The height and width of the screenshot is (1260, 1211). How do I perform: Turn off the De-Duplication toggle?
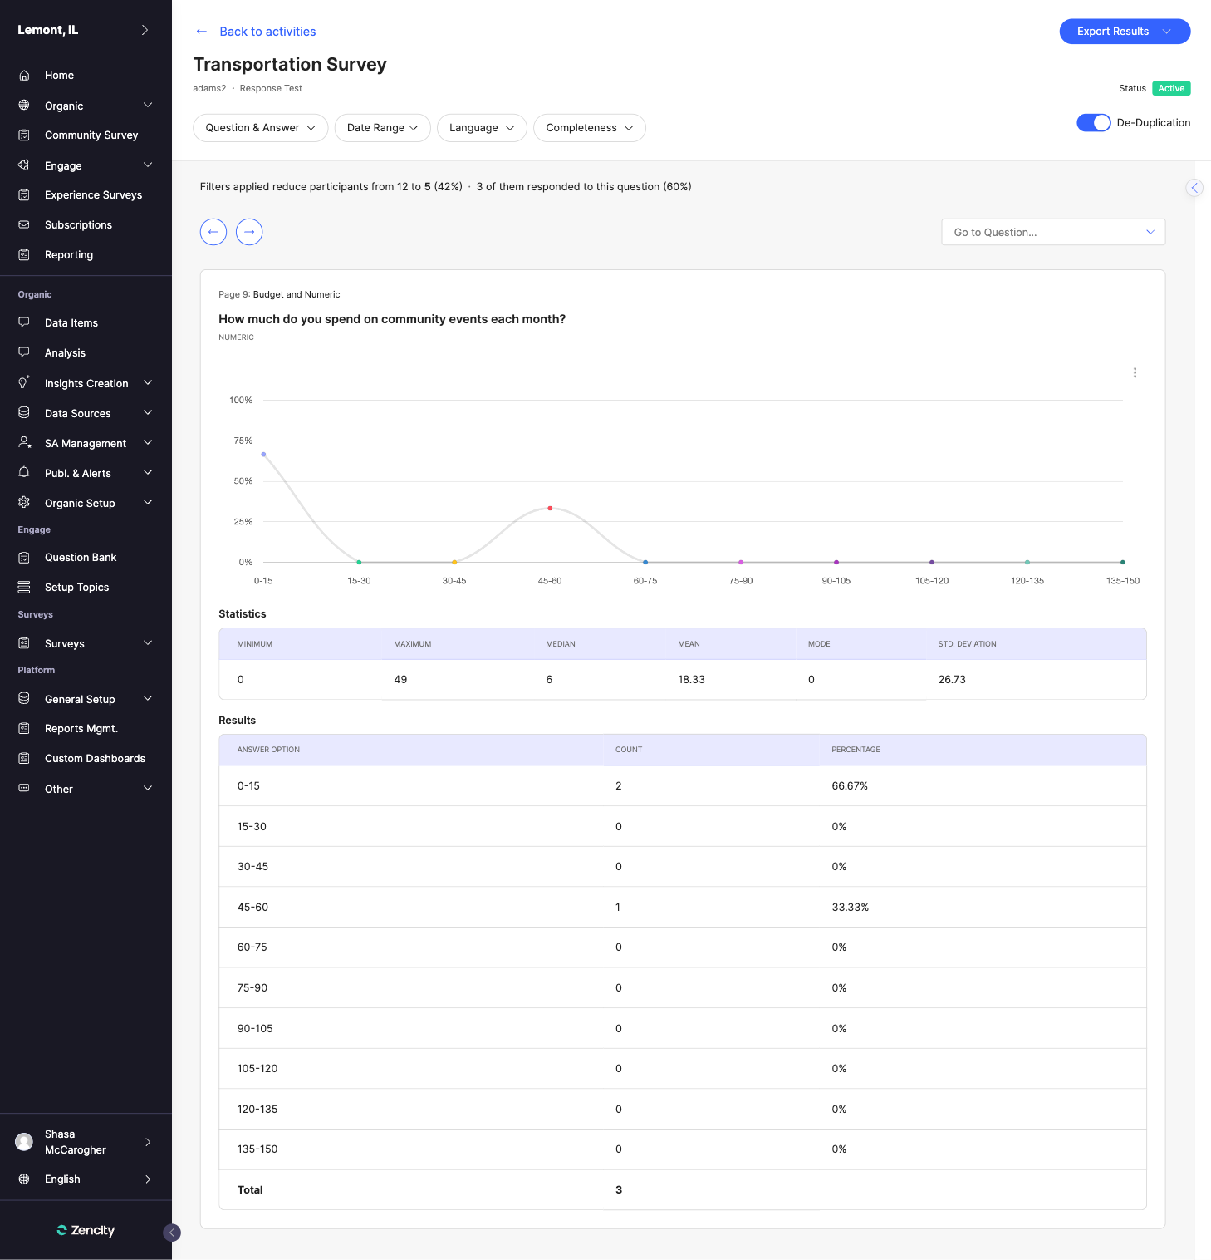[1093, 123]
